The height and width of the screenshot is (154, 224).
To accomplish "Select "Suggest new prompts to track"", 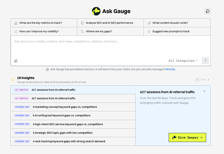I will click(x=177, y=31).
